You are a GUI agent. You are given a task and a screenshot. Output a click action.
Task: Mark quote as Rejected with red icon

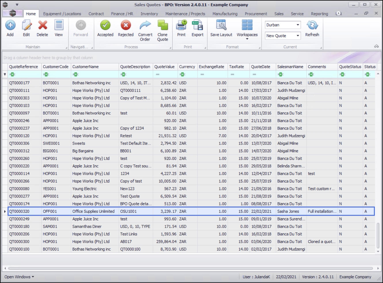pyautogui.click(x=126, y=25)
